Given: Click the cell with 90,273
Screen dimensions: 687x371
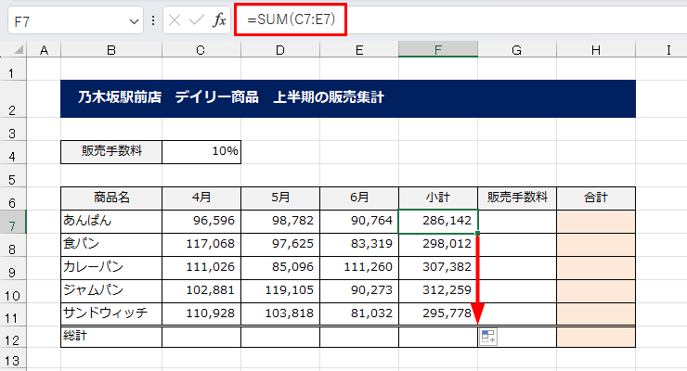Looking at the screenshot, I should (359, 291).
